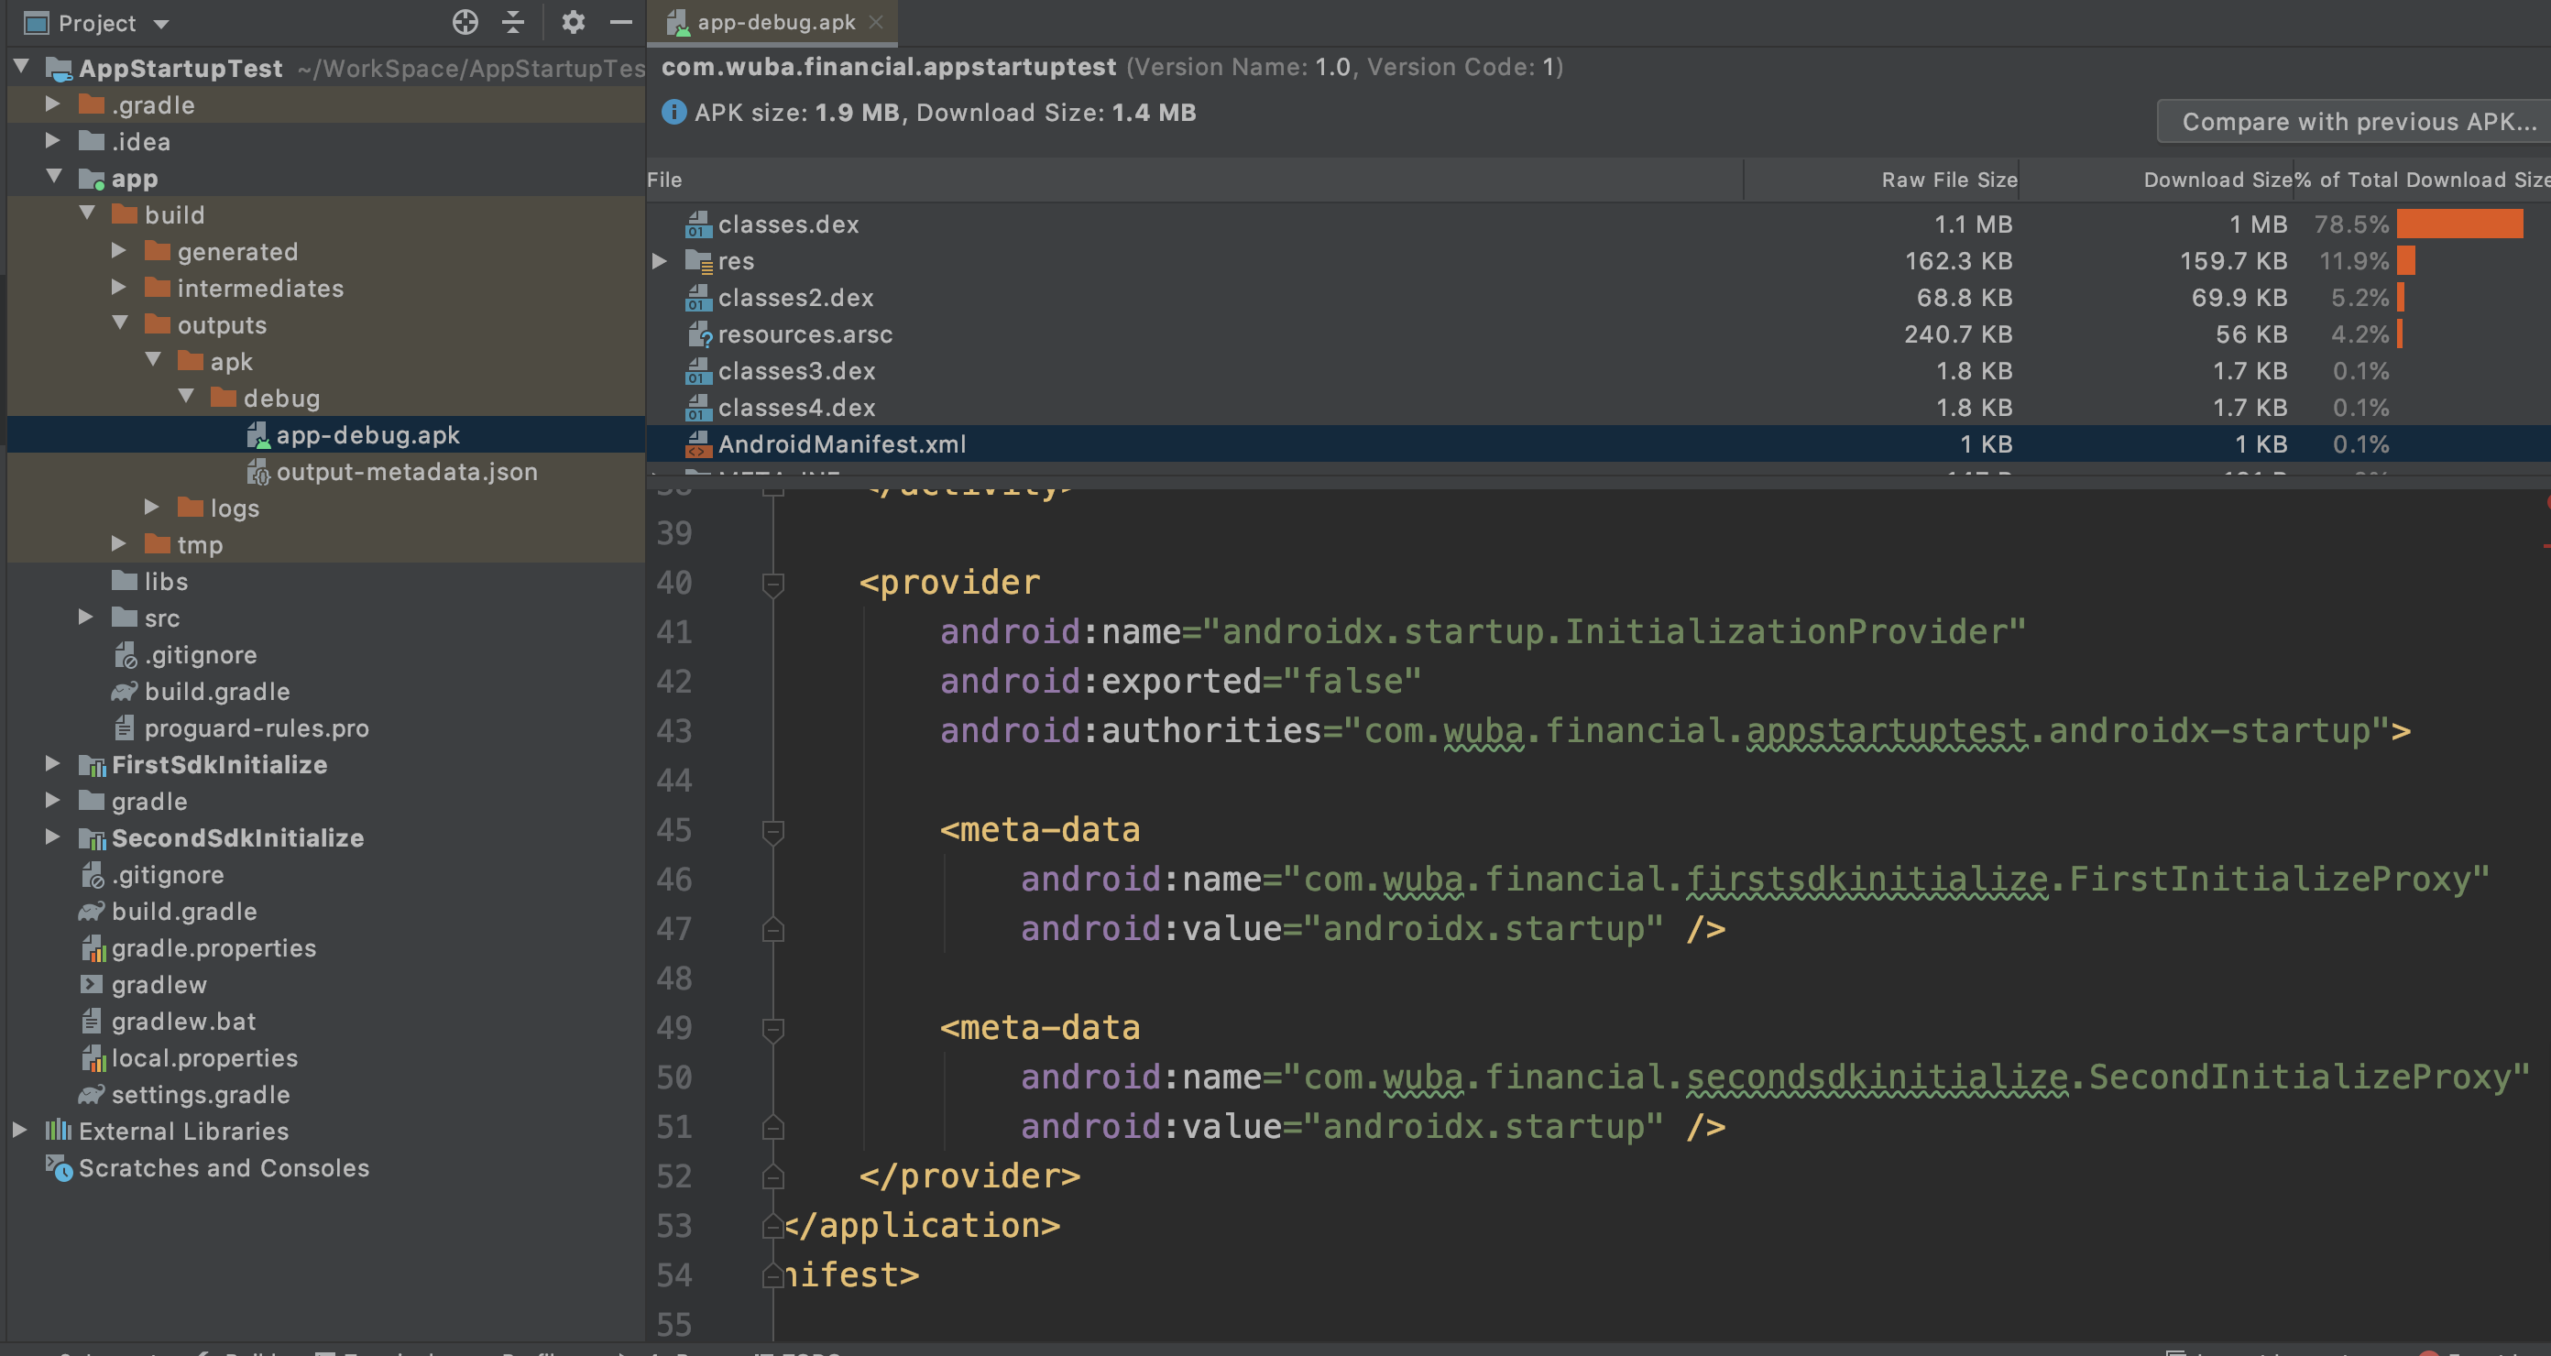Click the SecondSdkInitialize module icon

(x=93, y=838)
